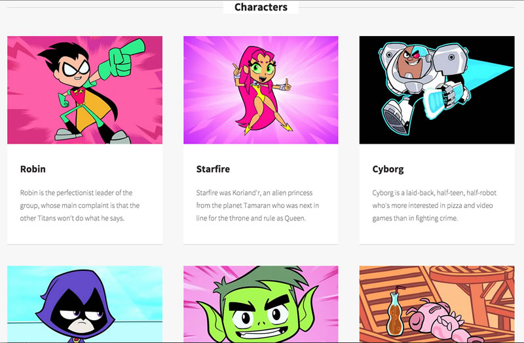Open the pink pig Silkie thumbnail
Image resolution: width=524 pixels, height=343 pixels.
437,304
